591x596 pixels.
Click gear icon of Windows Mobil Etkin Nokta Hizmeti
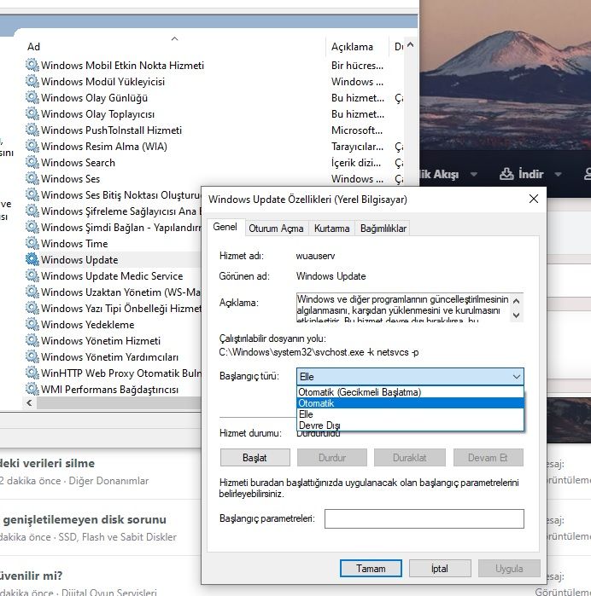click(x=32, y=65)
